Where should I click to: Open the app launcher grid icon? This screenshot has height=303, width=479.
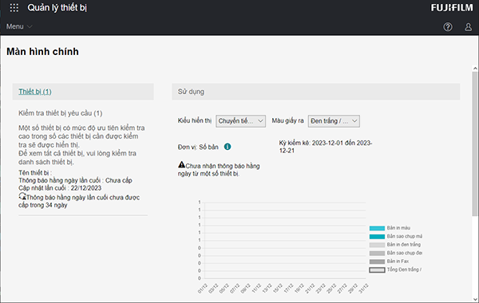[14, 8]
